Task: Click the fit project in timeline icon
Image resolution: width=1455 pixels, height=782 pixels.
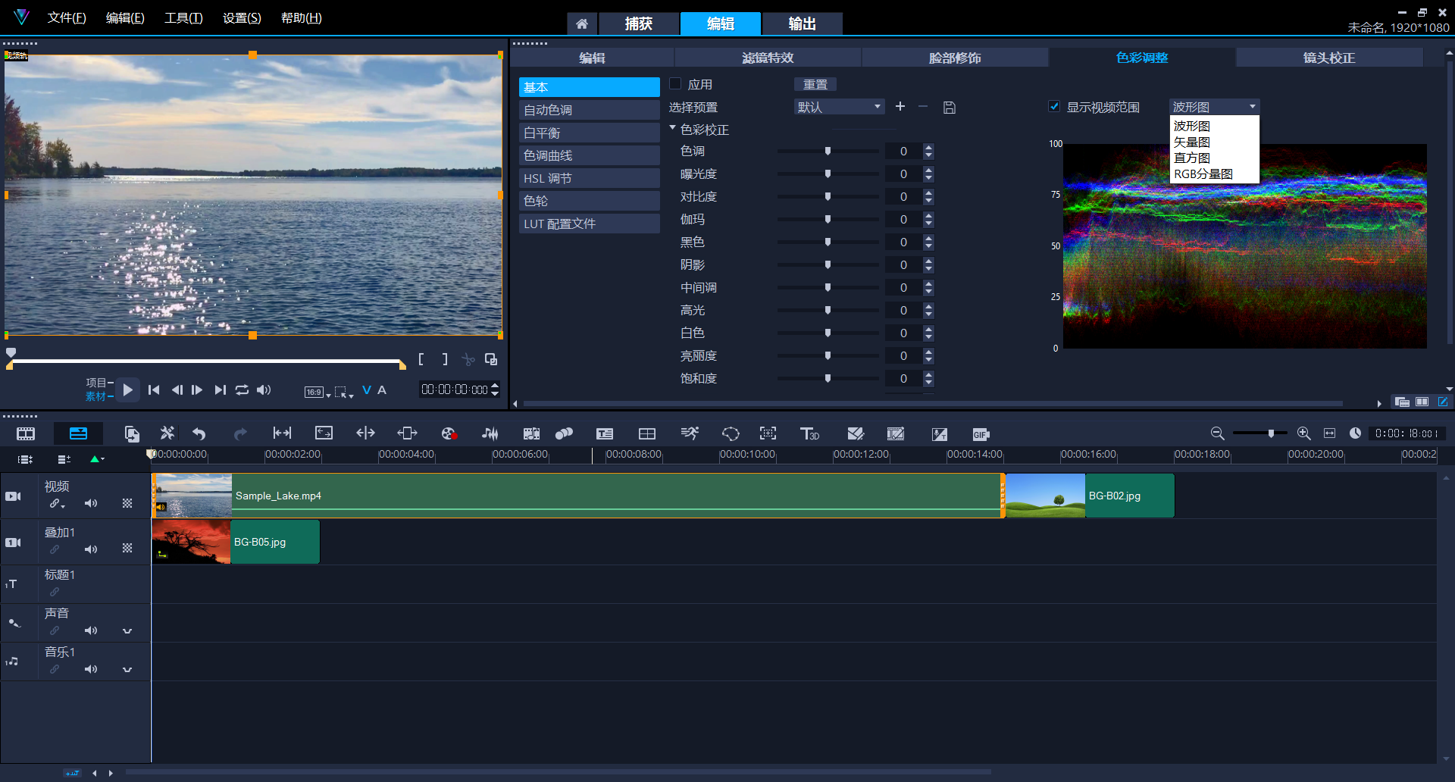Action: [1329, 433]
